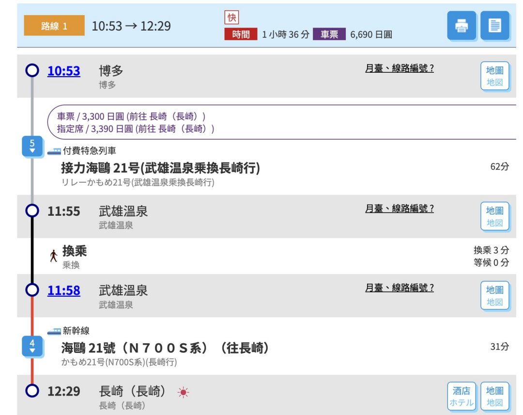Click the 接力海鷗 21号 train name

pyautogui.click(x=160, y=168)
